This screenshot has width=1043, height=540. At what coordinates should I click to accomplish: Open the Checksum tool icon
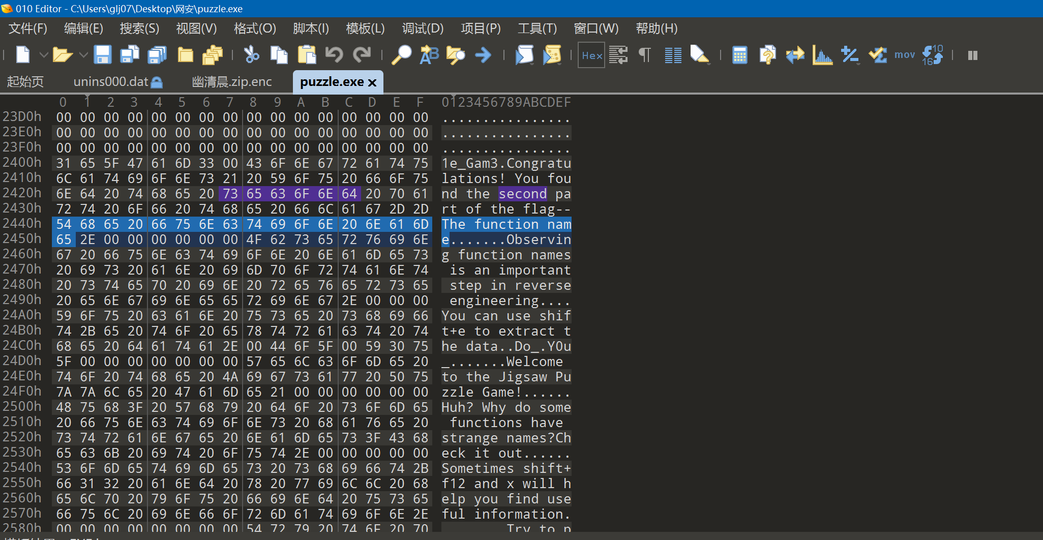pyautogui.click(x=877, y=55)
